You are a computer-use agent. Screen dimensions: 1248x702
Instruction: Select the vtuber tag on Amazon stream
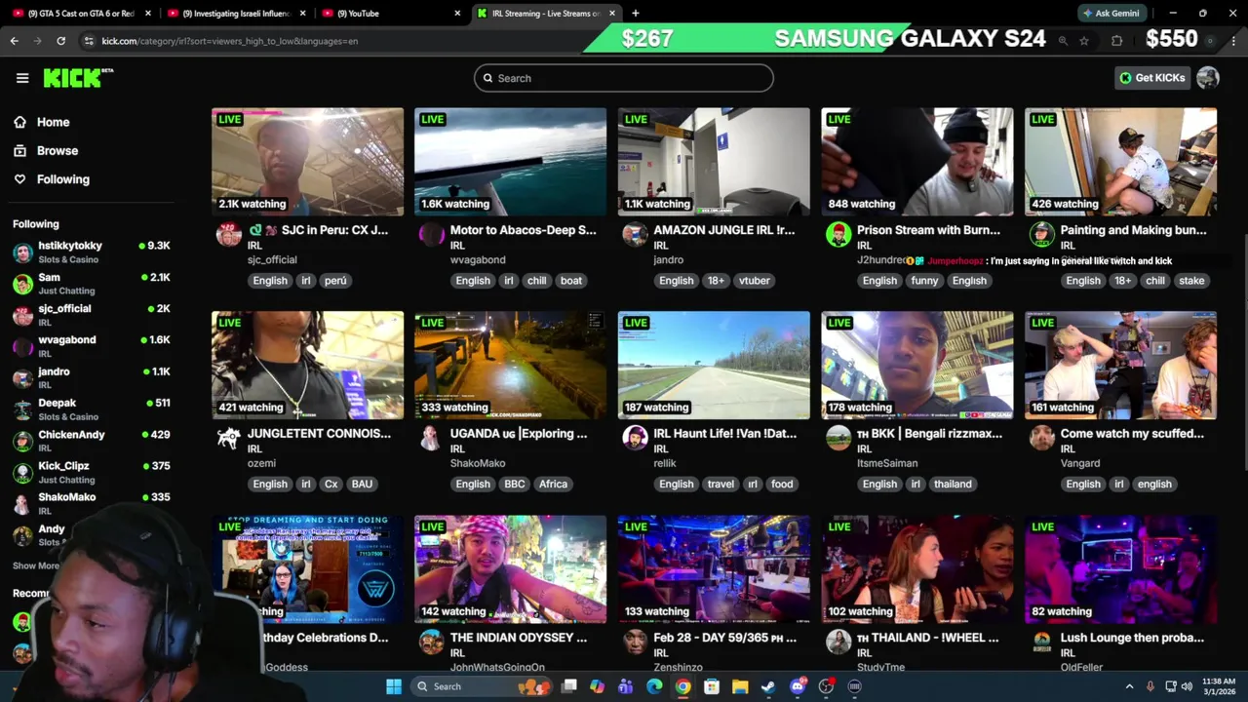(755, 281)
